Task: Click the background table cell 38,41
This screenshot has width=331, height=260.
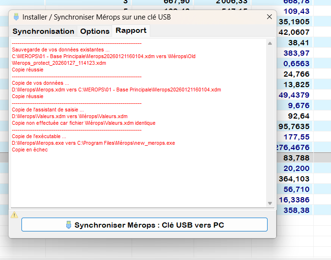Action: point(299,43)
